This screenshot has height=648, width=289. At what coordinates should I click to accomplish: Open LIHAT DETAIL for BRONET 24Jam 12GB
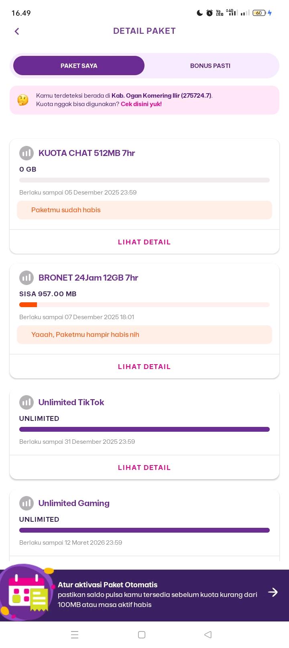click(x=144, y=367)
